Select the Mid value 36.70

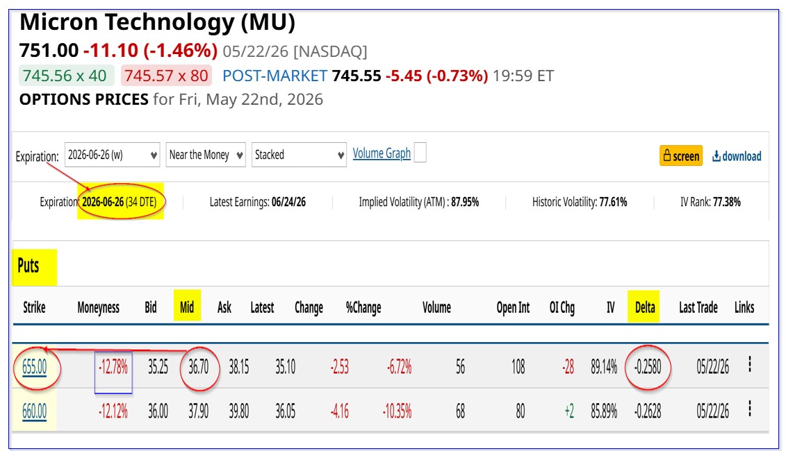[x=199, y=368]
